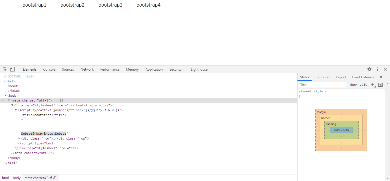Click the margin area in the box model diagram

(x=321, y=112)
